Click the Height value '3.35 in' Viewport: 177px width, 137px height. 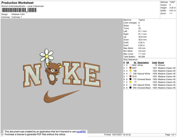pos(173,8)
